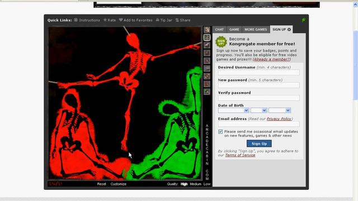Click the heart Add to Favorites icon

click(121, 20)
